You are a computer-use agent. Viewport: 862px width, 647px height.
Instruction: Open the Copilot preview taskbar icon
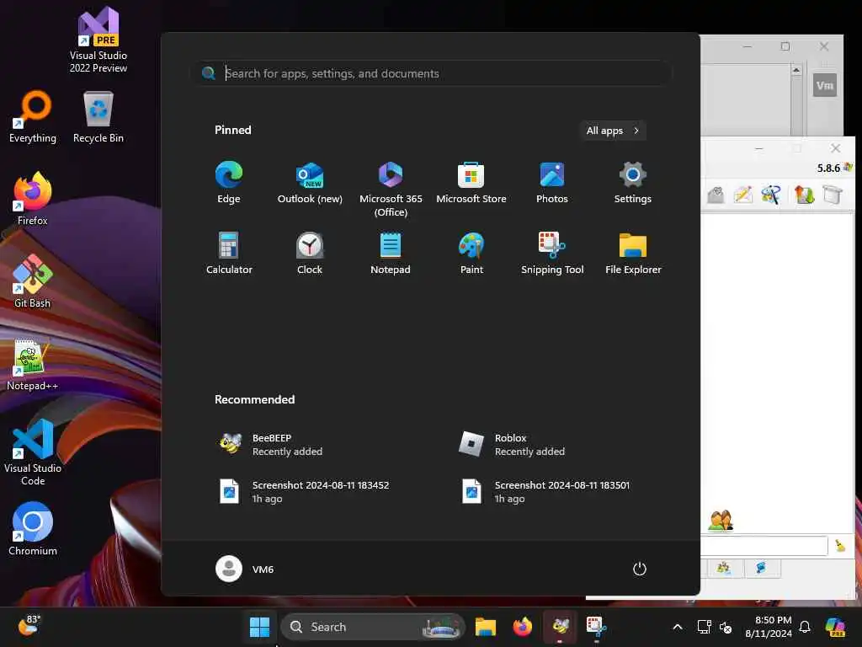click(835, 627)
